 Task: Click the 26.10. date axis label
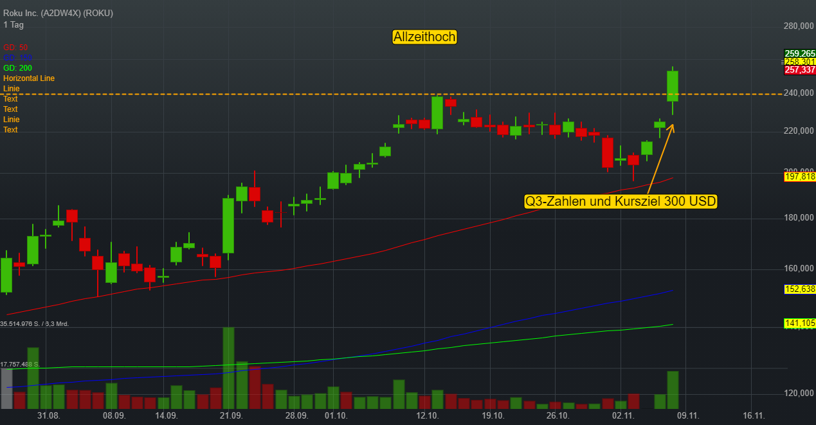tap(558, 416)
